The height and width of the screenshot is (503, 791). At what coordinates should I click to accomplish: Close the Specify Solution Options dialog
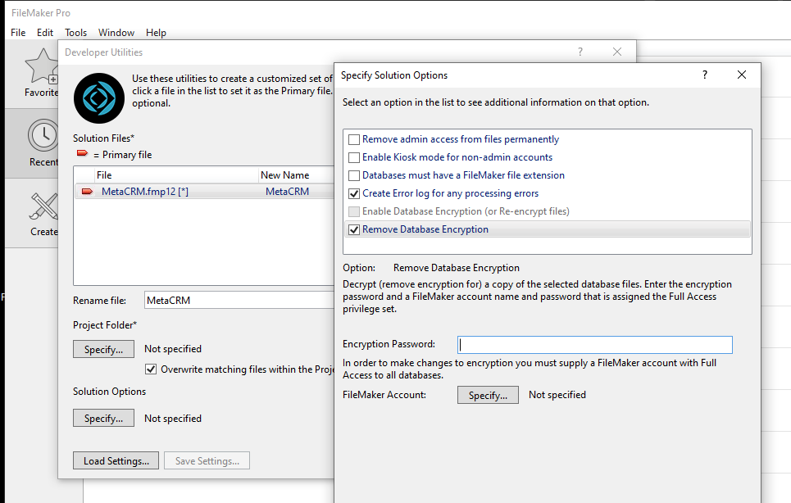[742, 75]
